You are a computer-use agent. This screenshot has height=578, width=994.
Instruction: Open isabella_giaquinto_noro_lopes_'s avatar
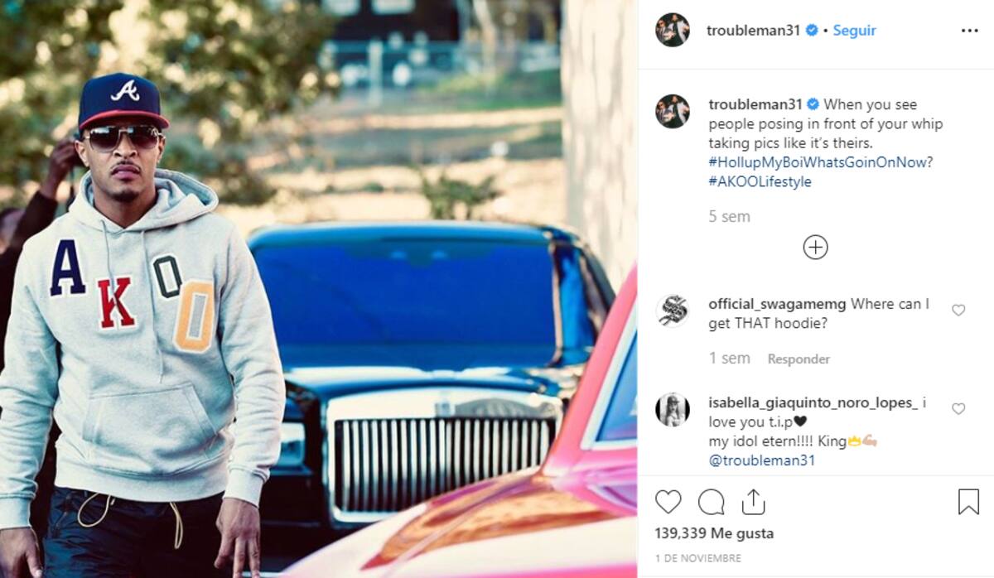[673, 409]
